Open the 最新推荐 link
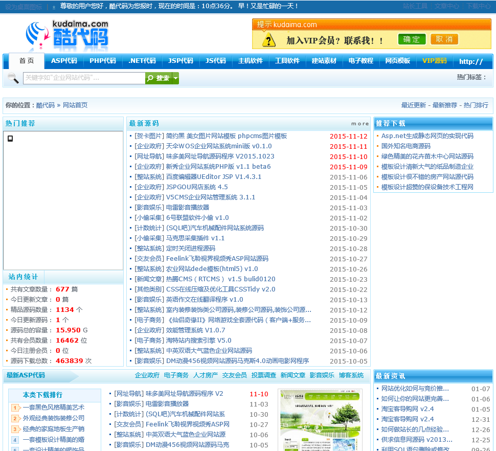The height and width of the screenshot is (451, 496). 444,105
